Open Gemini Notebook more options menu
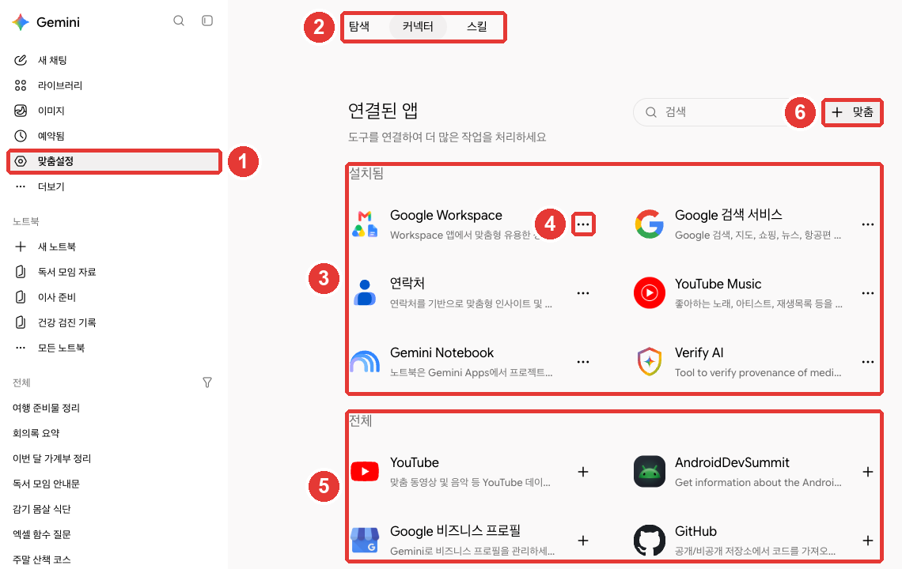 [x=583, y=362]
